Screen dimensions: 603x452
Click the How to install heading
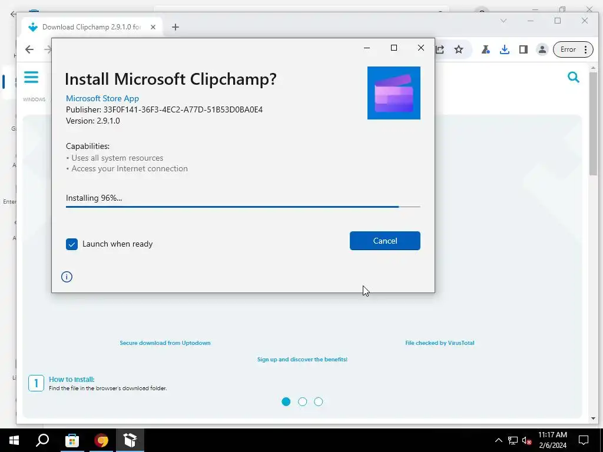(71, 380)
